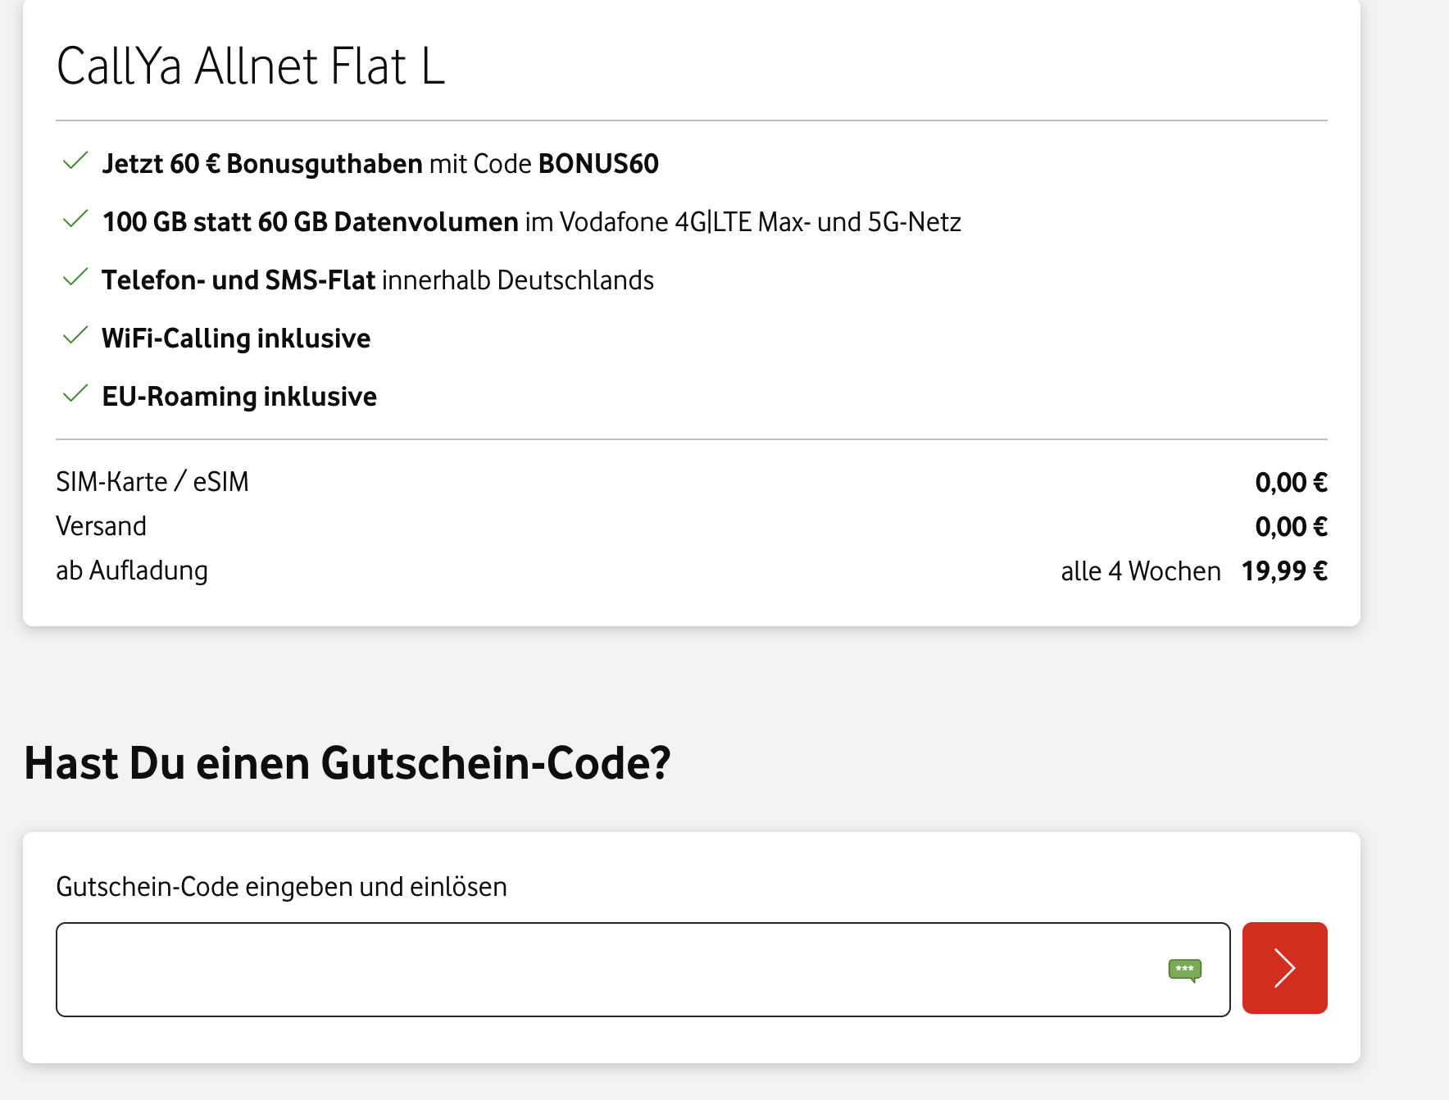Click the 'WiFi-Calling inklusive' text
Viewport: 1449px width, 1100px height.
click(236, 339)
